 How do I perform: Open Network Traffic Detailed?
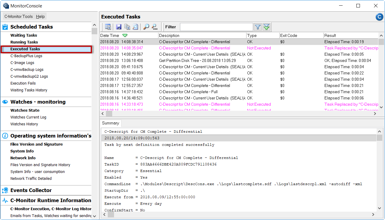[31, 178]
